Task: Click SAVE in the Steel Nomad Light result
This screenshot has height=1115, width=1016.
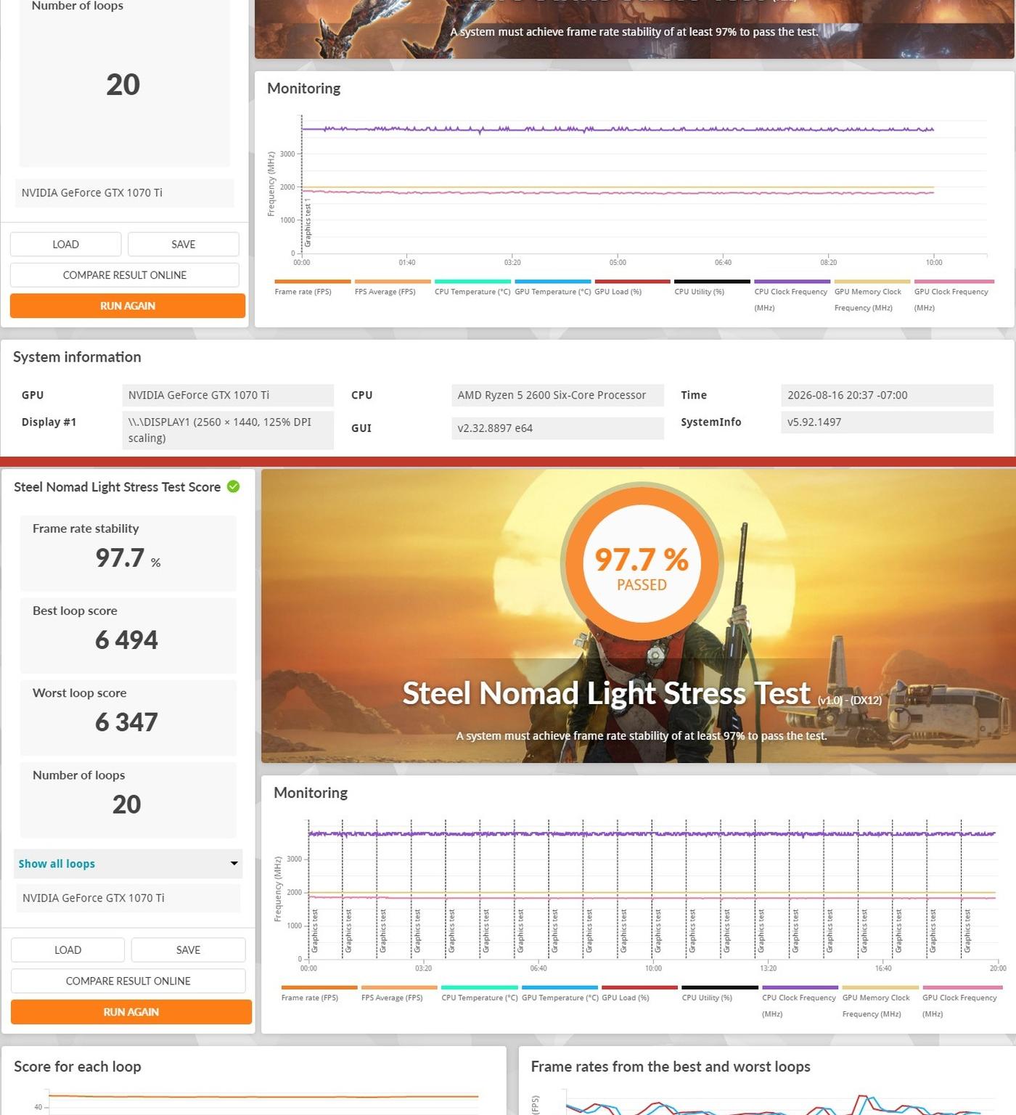Action: [188, 949]
